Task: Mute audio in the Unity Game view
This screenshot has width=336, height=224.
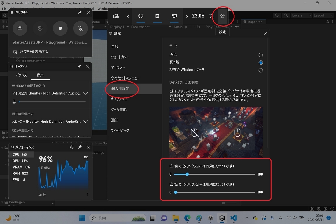Action: (x=237, y=27)
